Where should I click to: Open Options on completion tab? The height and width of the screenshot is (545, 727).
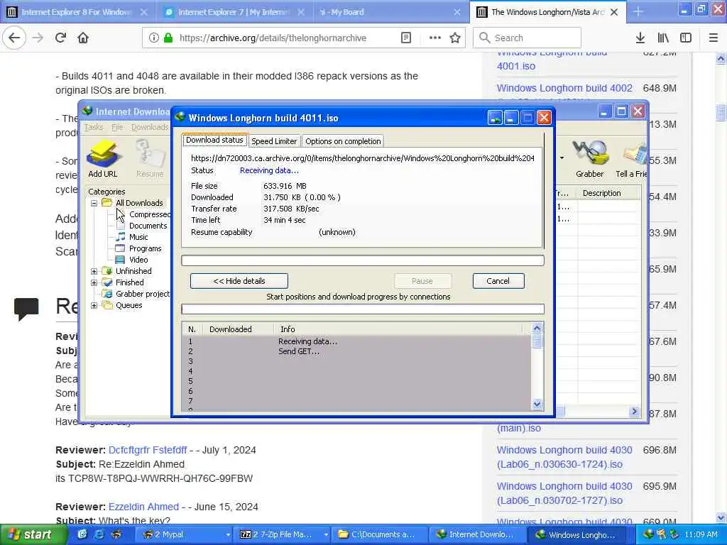(343, 141)
